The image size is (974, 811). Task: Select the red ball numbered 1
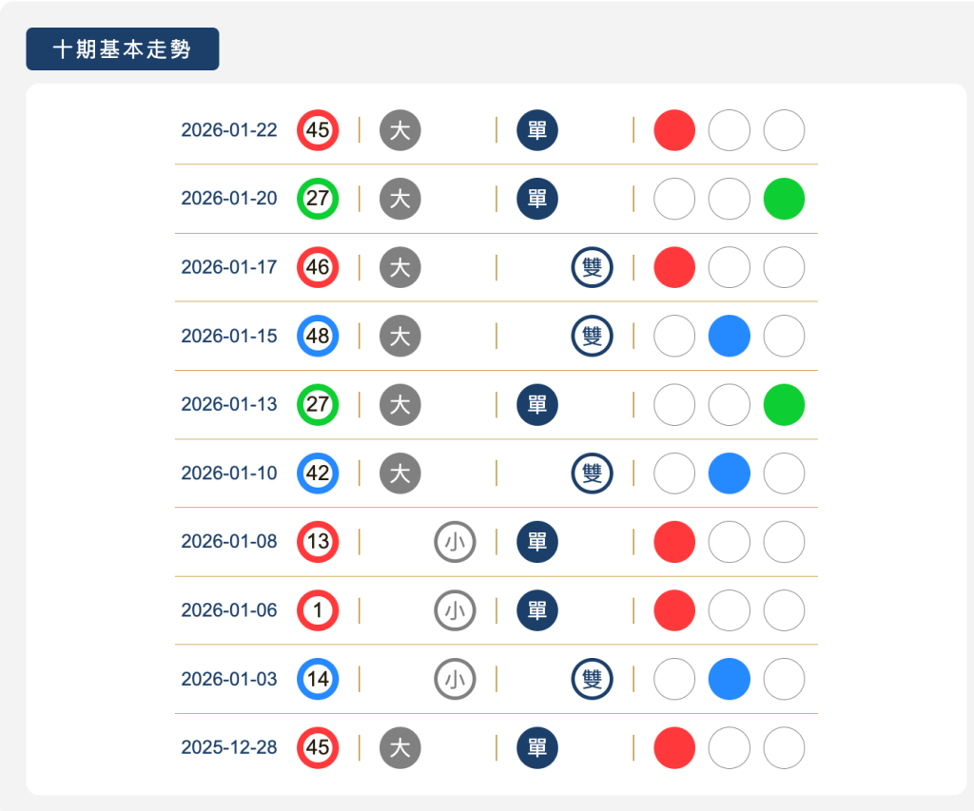point(319,610)
